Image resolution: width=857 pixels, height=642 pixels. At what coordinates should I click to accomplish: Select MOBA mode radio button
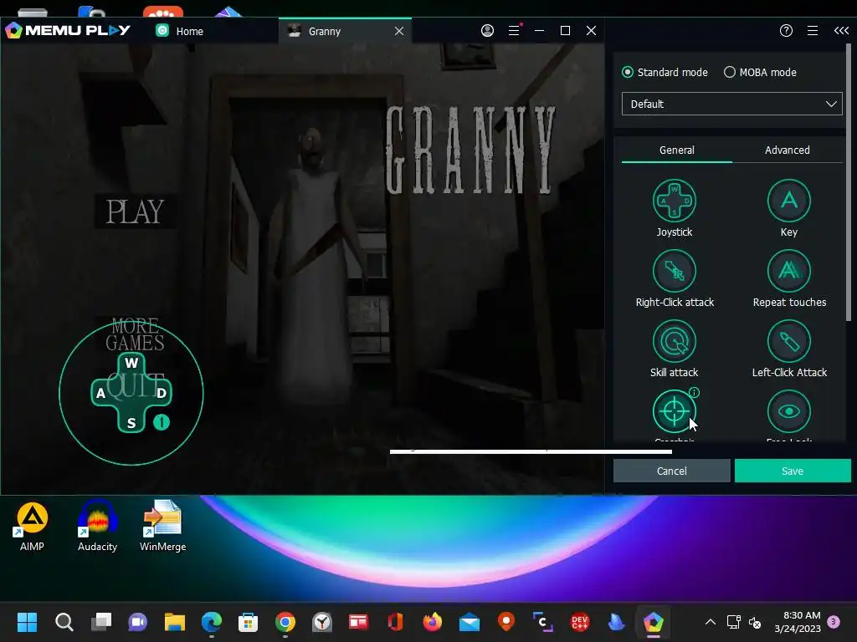click(729, 72)
